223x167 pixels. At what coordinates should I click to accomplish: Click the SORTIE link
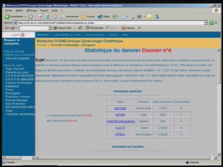[113, 35]
